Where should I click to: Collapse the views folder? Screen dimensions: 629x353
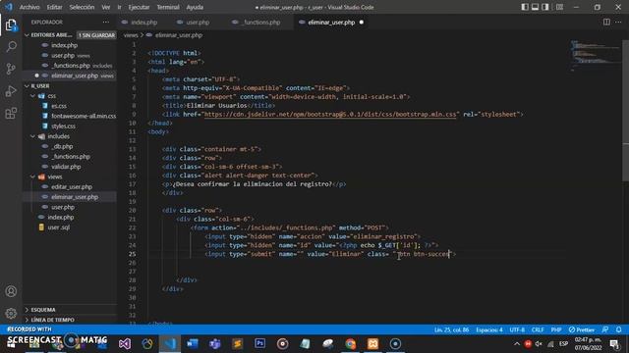click(55, 176)
